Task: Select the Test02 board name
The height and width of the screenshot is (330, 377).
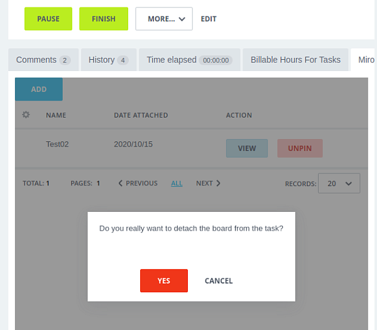Action: click(57, 144)
